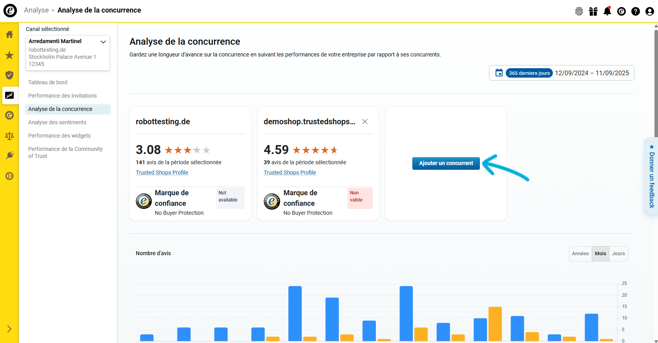This screenshot has width=658, height=343.
Task: Switch chart view to Jours
Action: click(x=618, y=254)
